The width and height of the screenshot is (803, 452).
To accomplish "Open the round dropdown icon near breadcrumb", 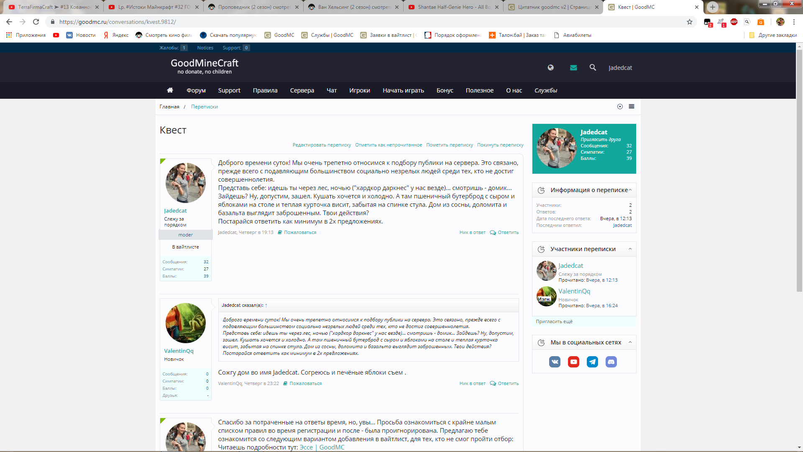I will [620, 106].
